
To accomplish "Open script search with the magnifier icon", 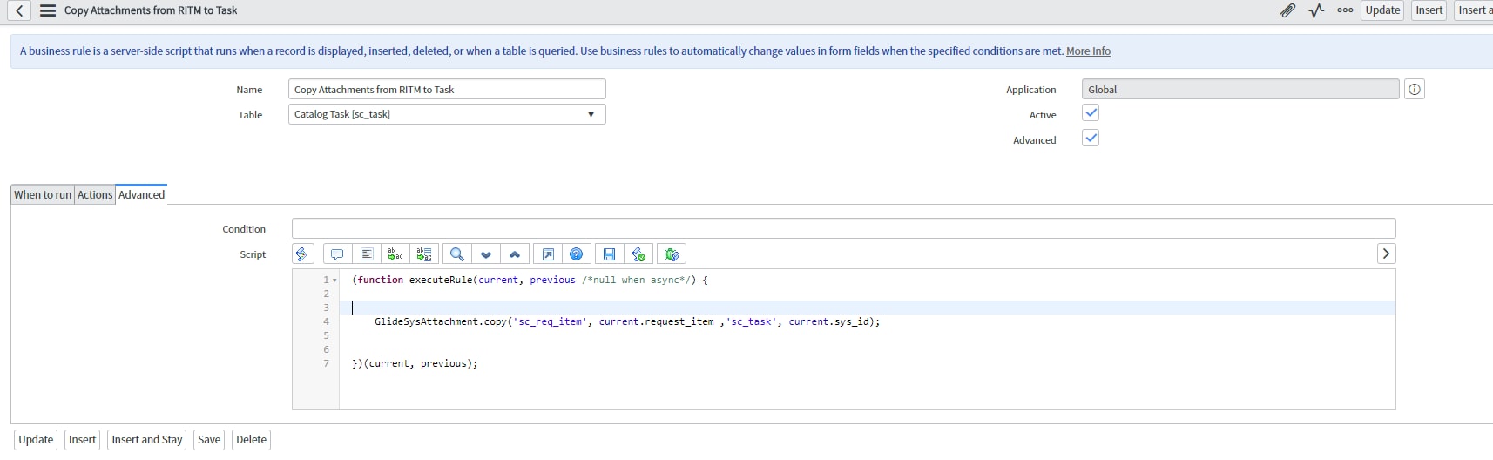I will coord(456,254).
